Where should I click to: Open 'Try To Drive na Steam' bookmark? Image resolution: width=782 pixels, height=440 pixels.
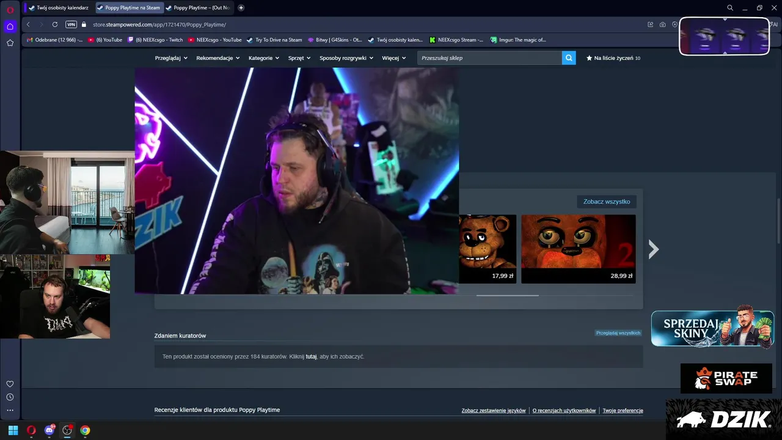[x=274, y=40]
